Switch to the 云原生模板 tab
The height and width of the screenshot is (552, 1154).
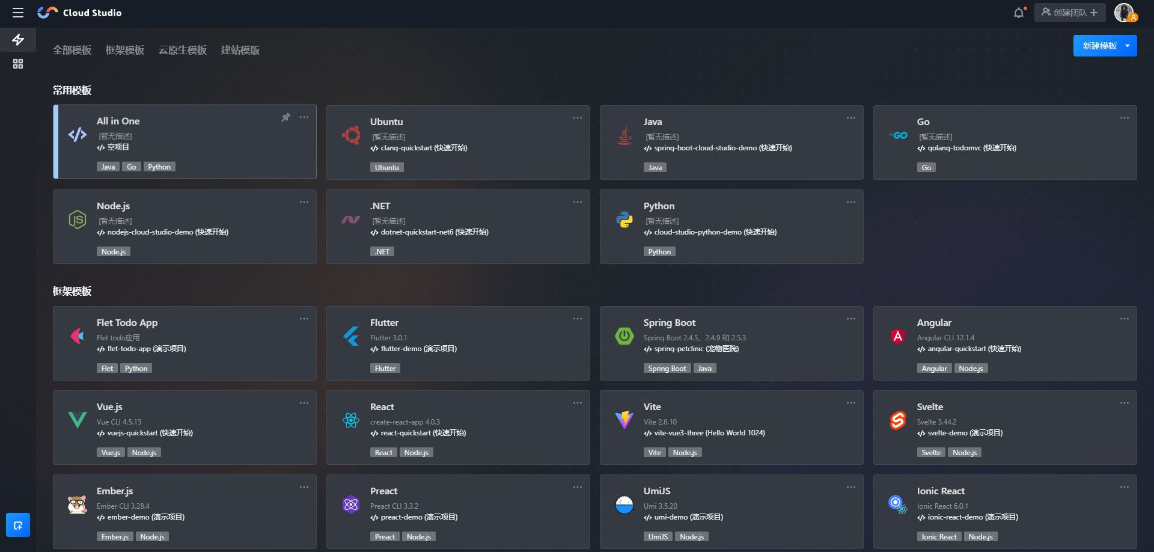[183, 50]
